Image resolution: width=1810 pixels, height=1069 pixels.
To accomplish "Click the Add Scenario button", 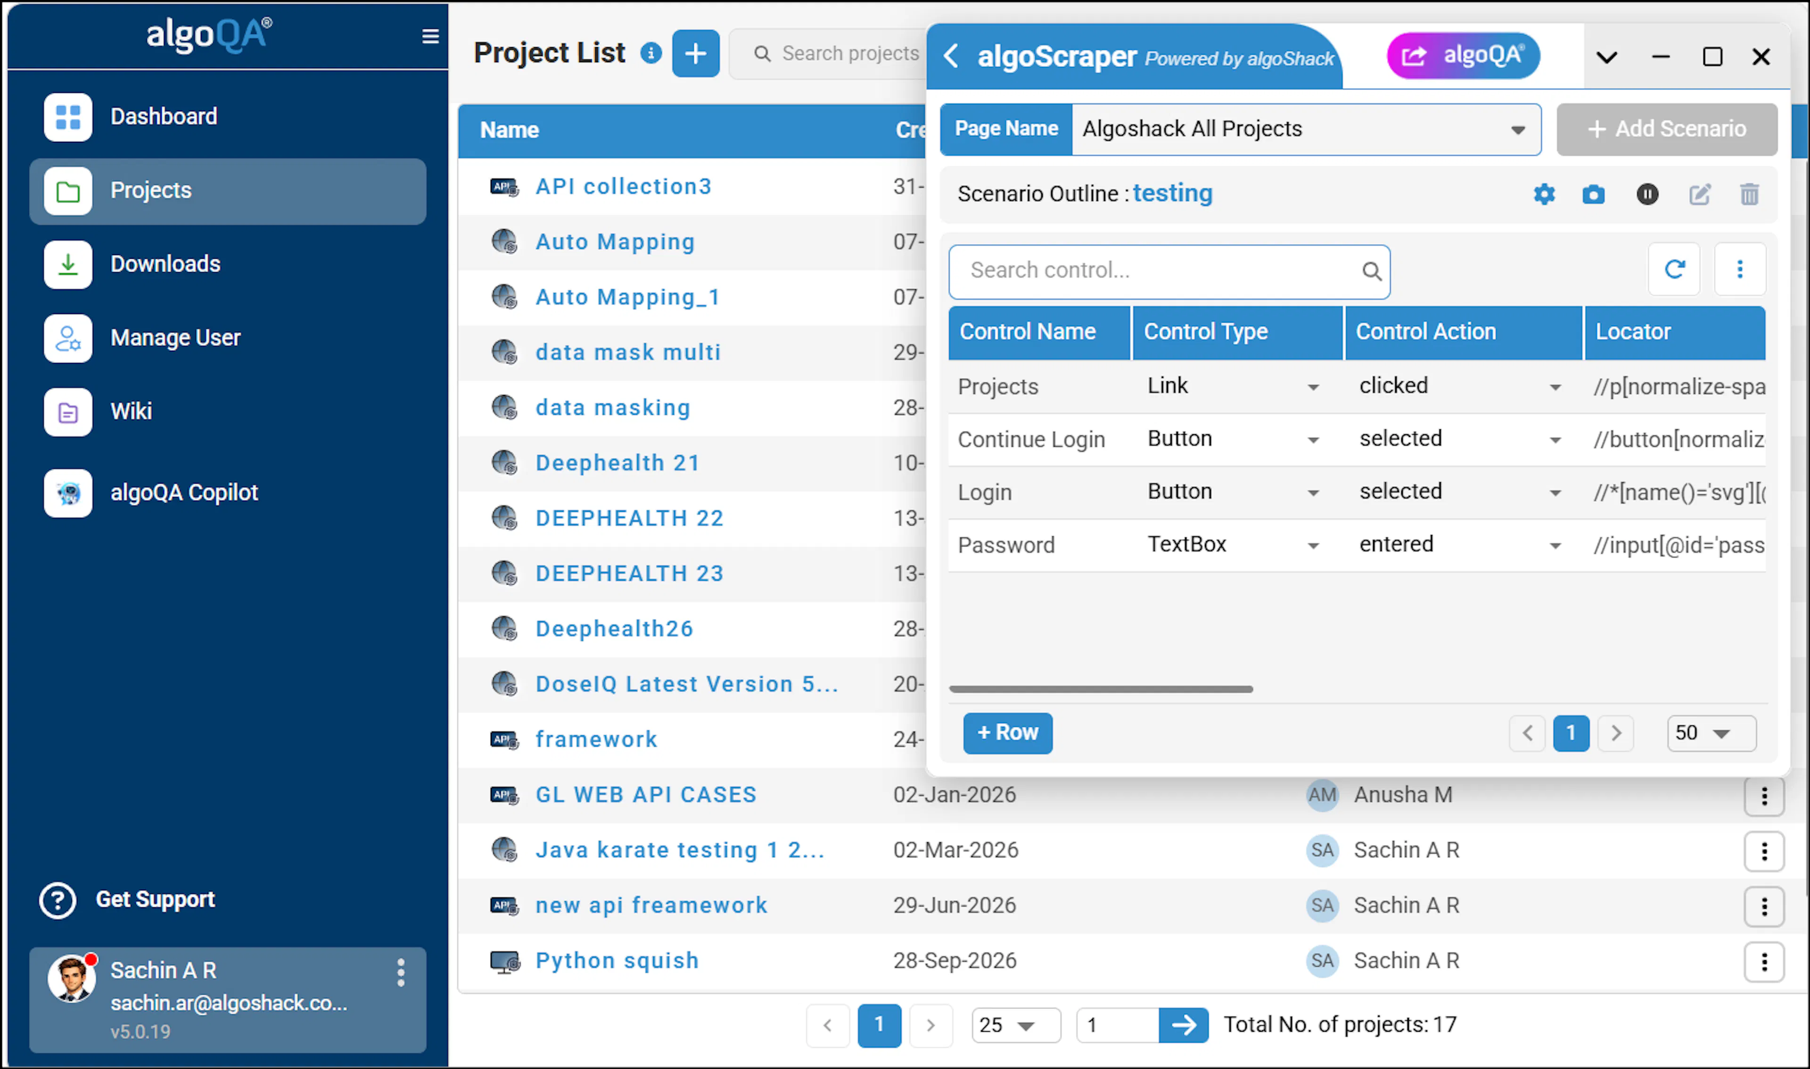I will click(1667, 130).
